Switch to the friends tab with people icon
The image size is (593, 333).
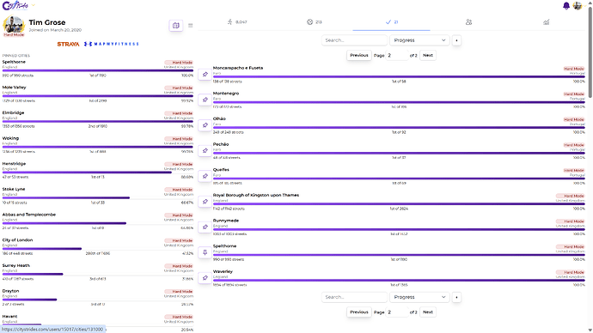click(468, 22)
